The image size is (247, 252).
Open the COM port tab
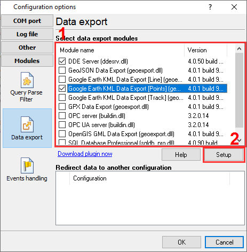coord(27,21)
